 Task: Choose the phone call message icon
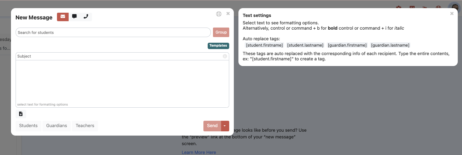[86, 17]
